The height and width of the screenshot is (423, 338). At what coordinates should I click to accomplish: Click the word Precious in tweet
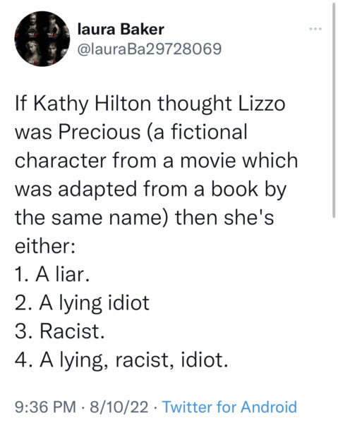coord(99,133)
